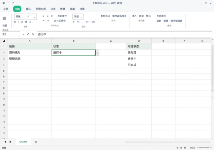Click 删除 in the cells group

[141, 16]
